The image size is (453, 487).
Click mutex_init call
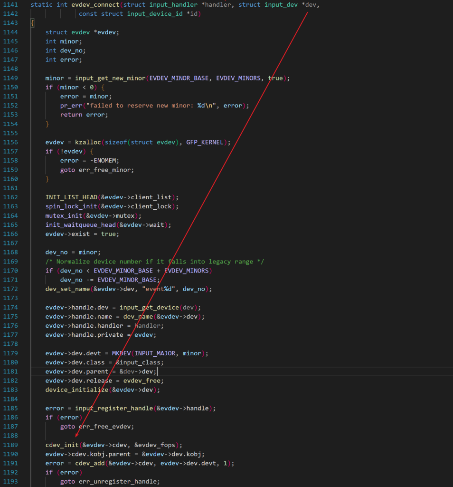(x=64, y=216)
